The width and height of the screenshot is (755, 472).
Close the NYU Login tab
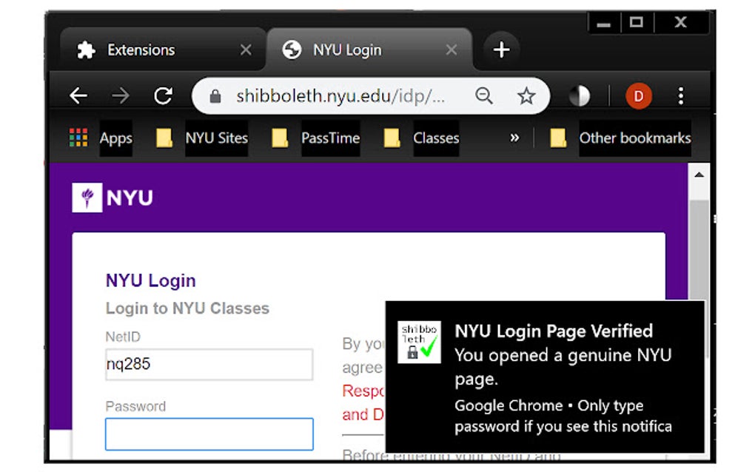(x=451, y=50)
